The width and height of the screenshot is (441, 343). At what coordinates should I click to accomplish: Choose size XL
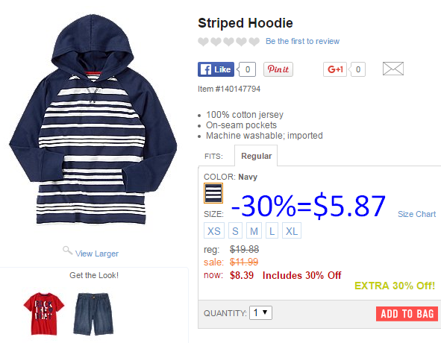point(292,230)
